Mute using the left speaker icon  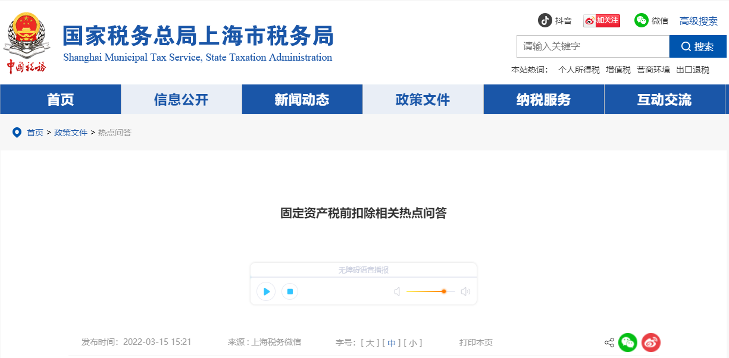click(x=397, y=291)
